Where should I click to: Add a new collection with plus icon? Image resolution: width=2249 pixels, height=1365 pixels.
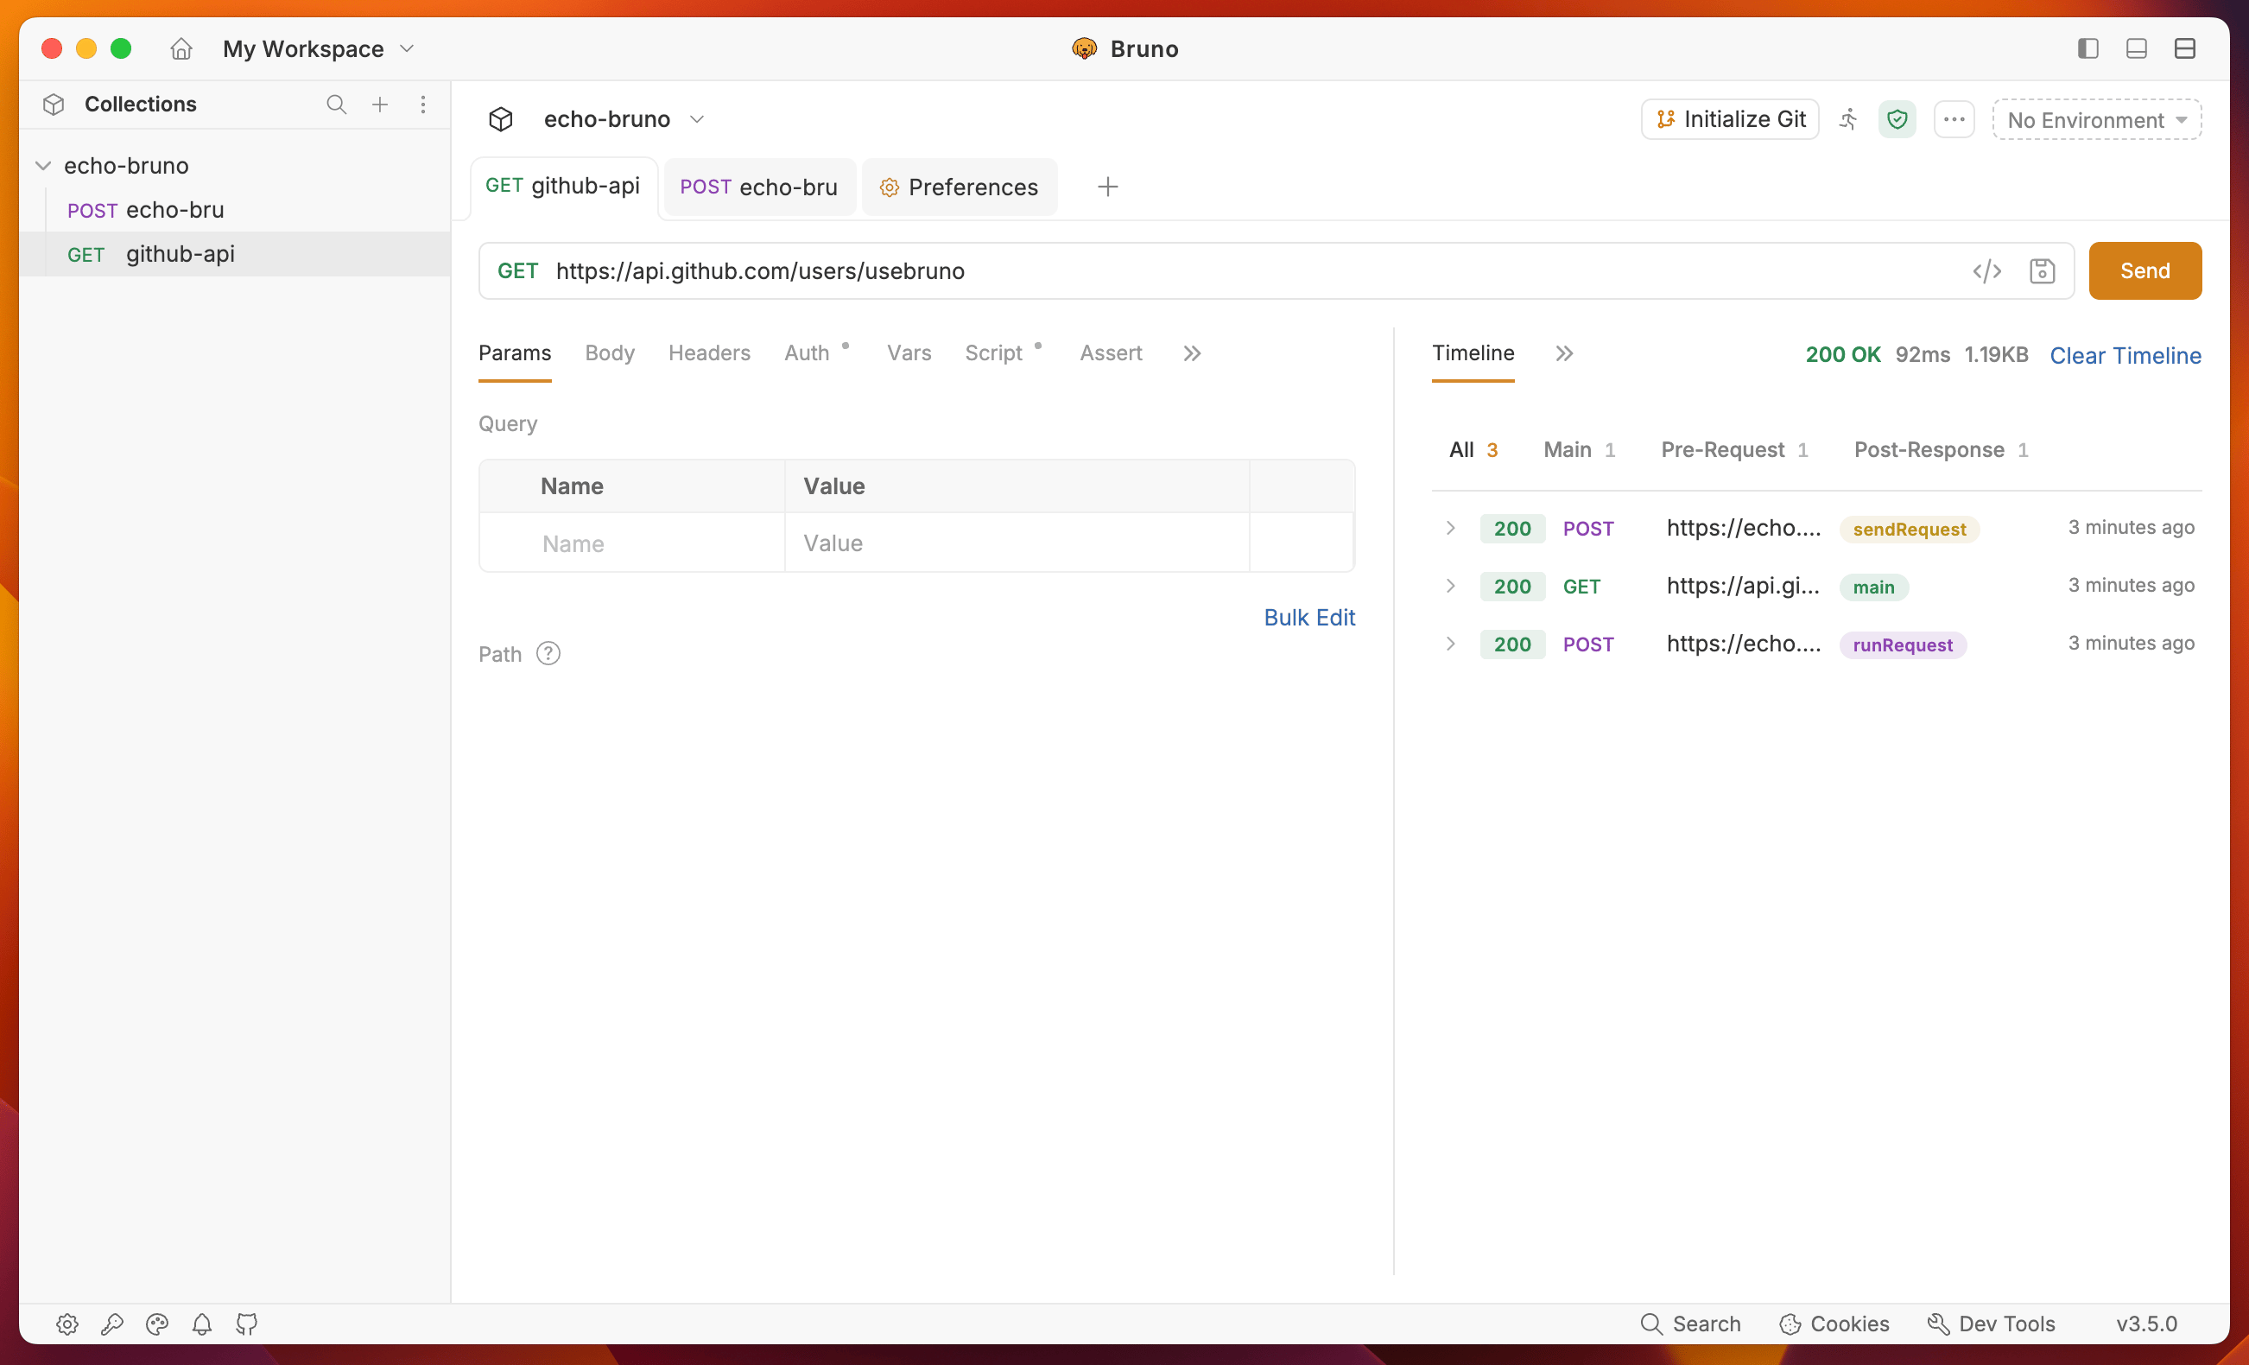tap(380, 104)
